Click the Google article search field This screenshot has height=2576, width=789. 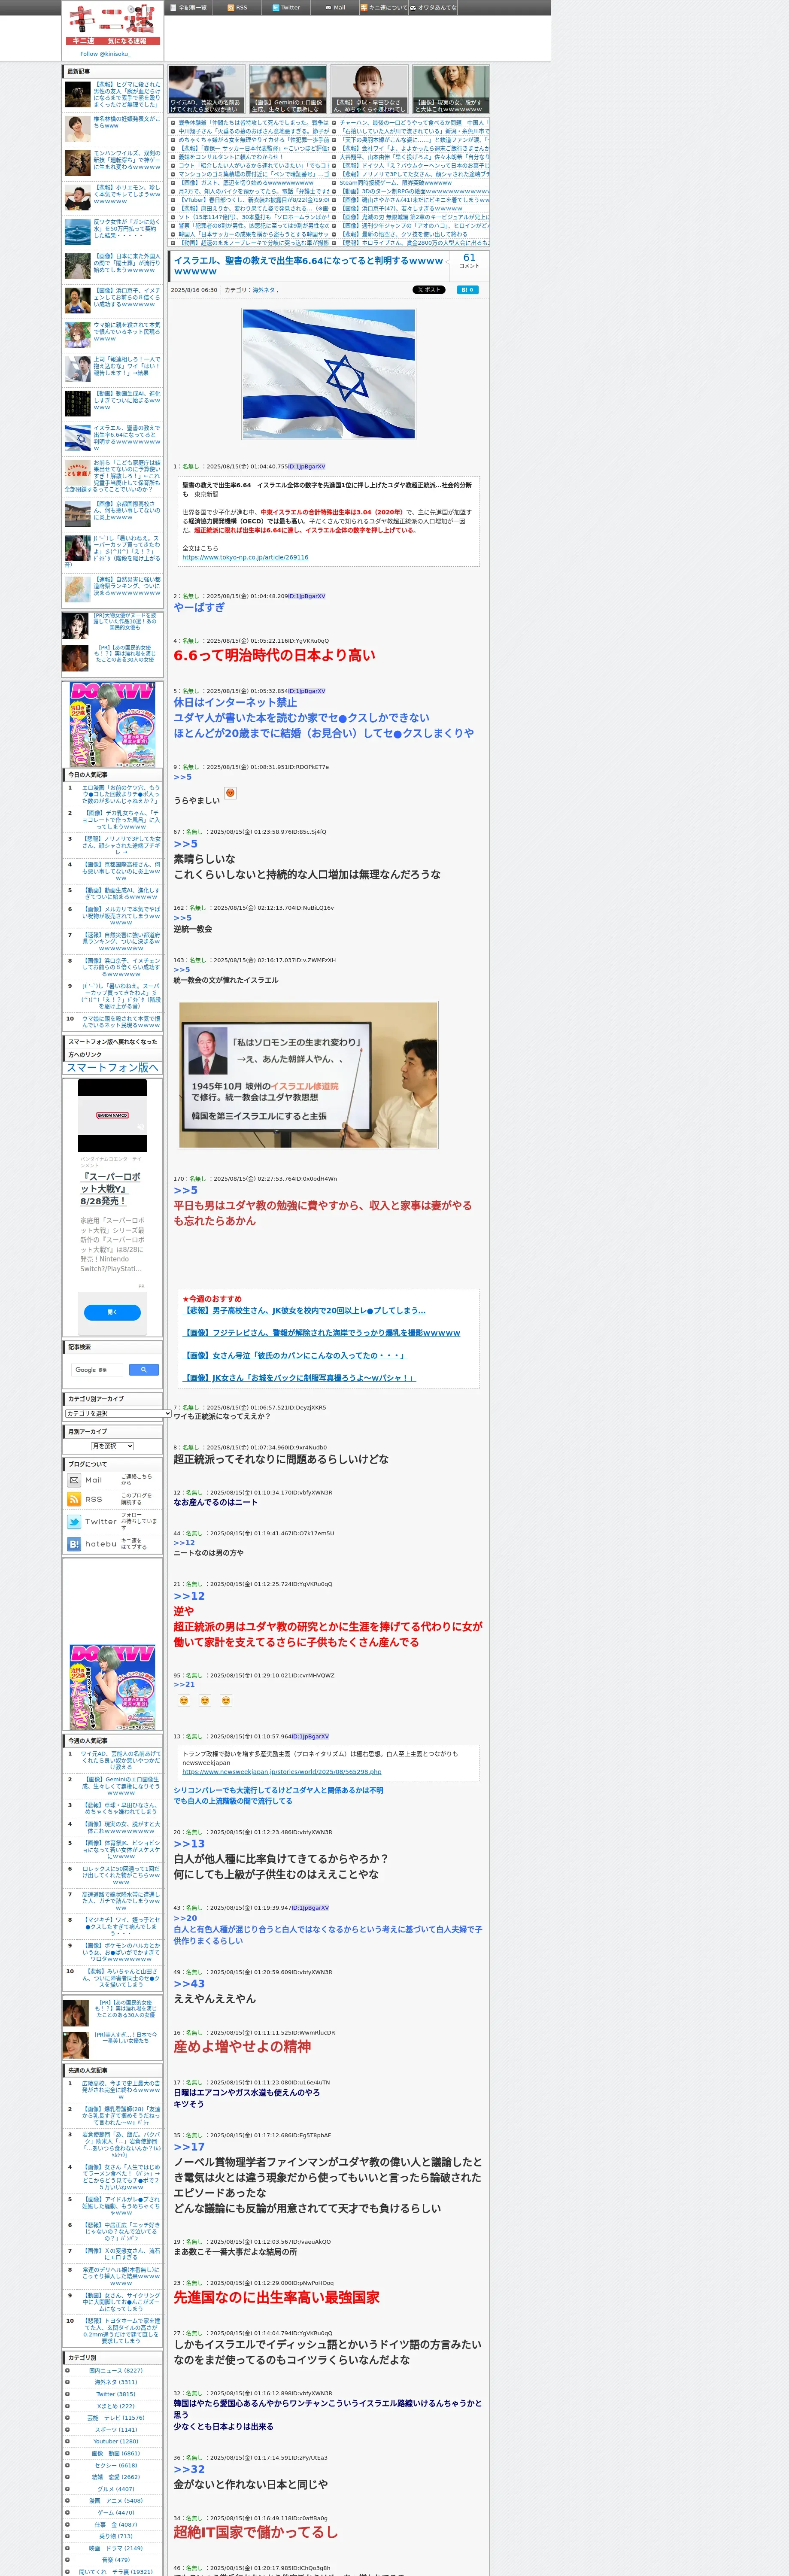click(96, 1370)
